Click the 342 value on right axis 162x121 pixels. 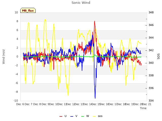(151, 50)
